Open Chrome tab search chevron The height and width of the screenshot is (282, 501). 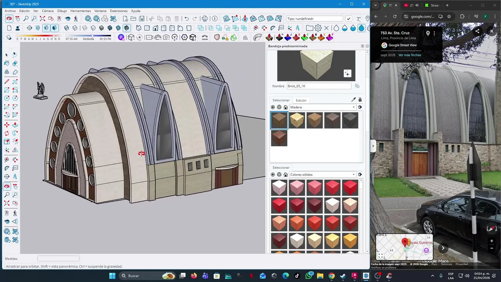point(376,5)
